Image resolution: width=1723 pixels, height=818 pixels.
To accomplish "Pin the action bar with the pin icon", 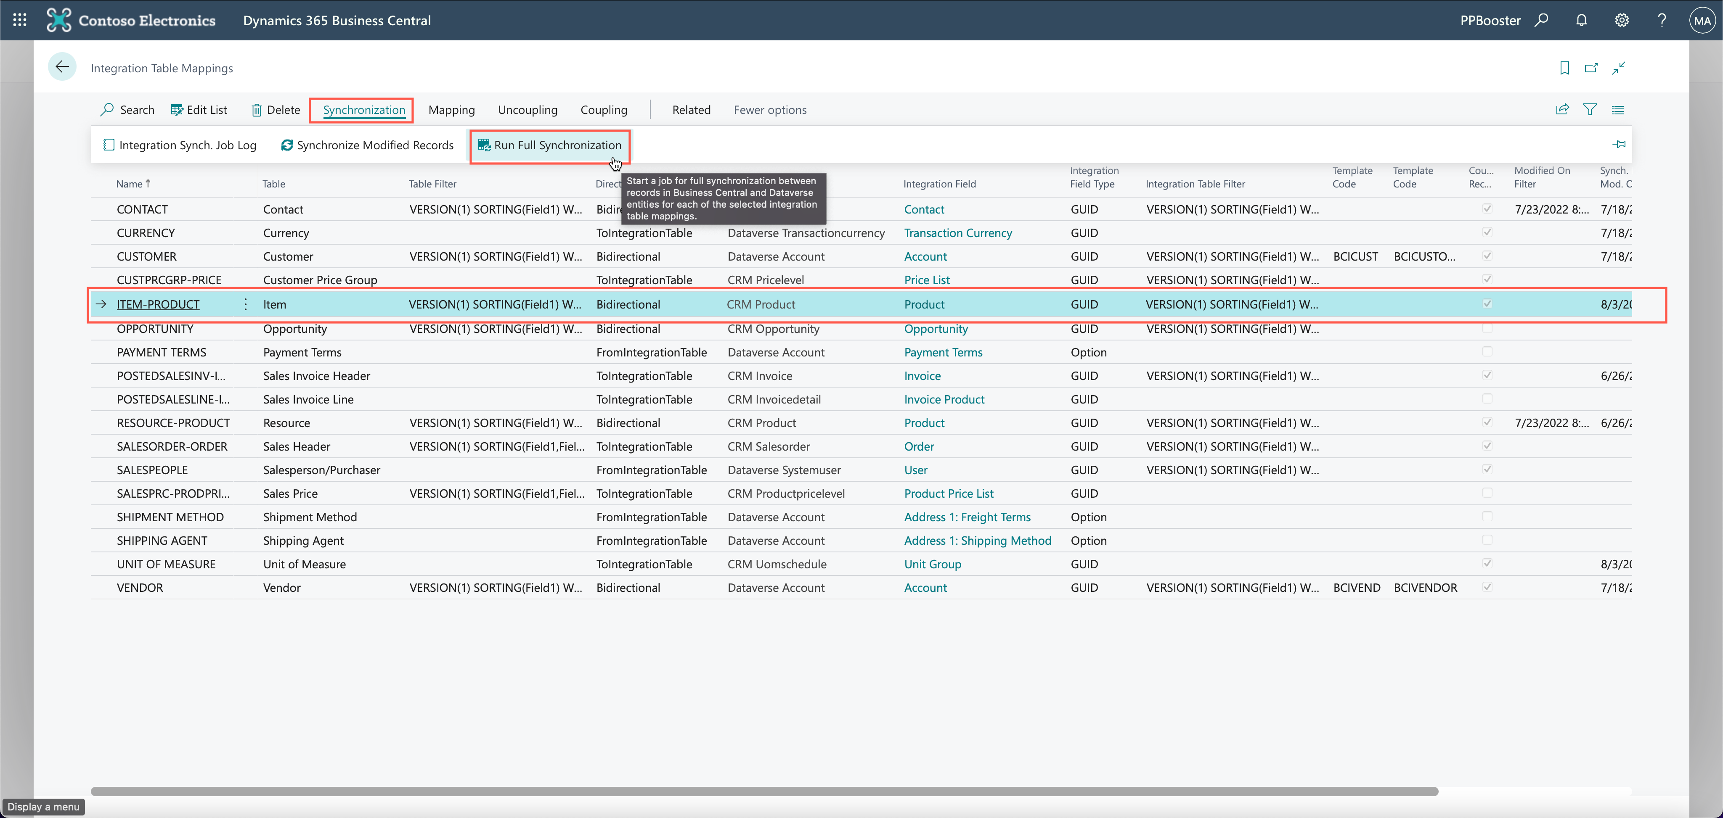I will [1619, 144].
